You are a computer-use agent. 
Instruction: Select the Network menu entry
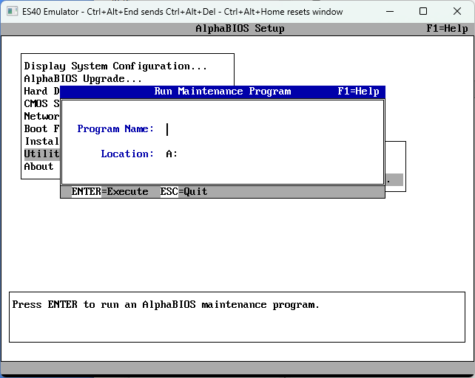[x=42, y=116]
